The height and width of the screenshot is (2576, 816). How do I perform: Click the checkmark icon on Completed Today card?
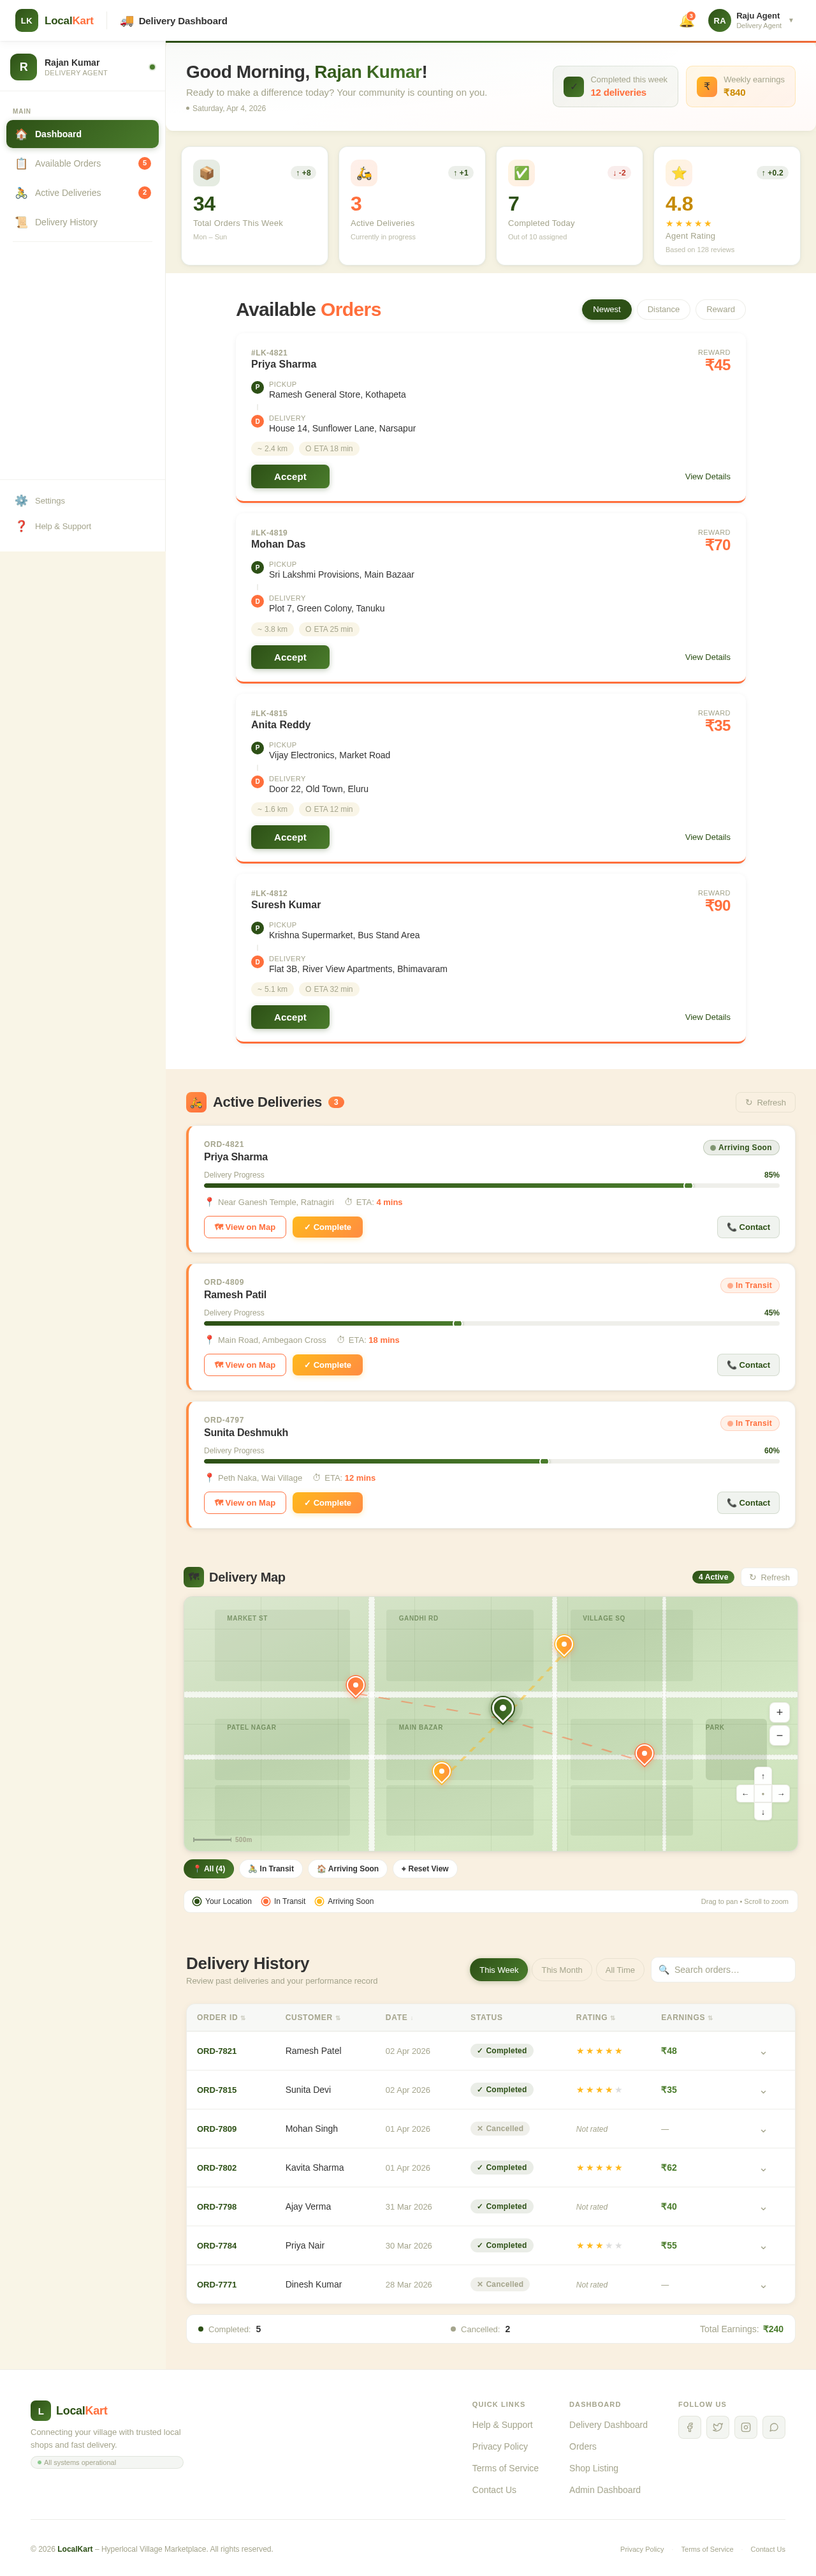tap(521, 173)
